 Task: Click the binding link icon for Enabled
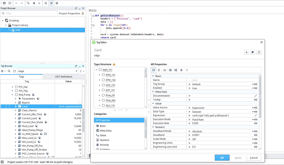tap(256, 88)
